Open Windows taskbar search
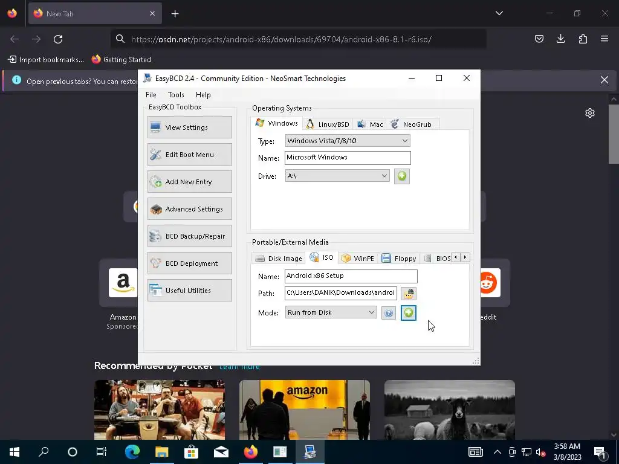This screenshot has height=464, width=619. tap(44, 452)
